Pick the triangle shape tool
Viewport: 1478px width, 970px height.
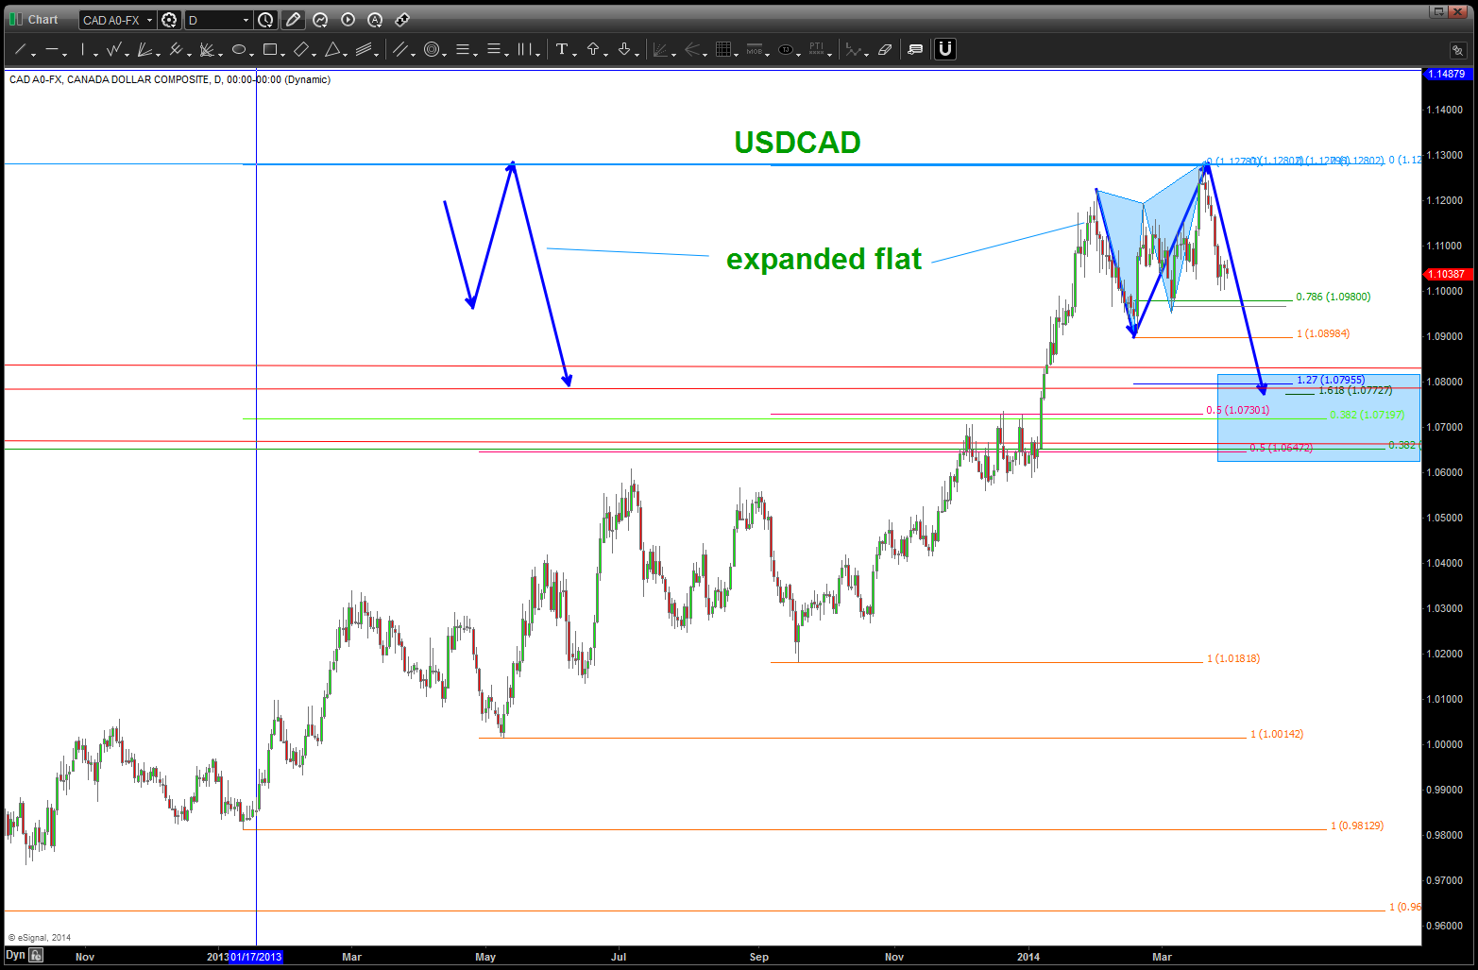tap(332, 50)
